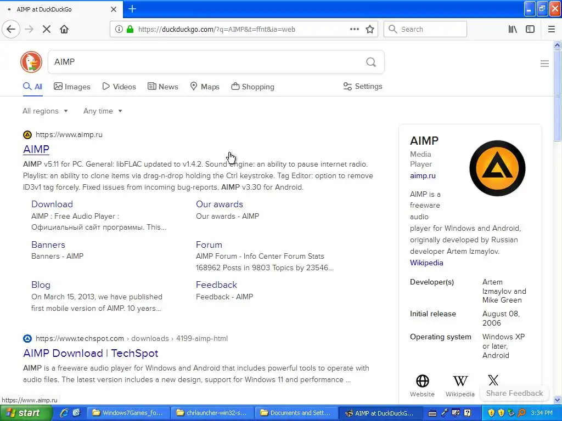Open the Our awards sitelink
This screenshot has height=421, width=562.
(x=220, y=204)
